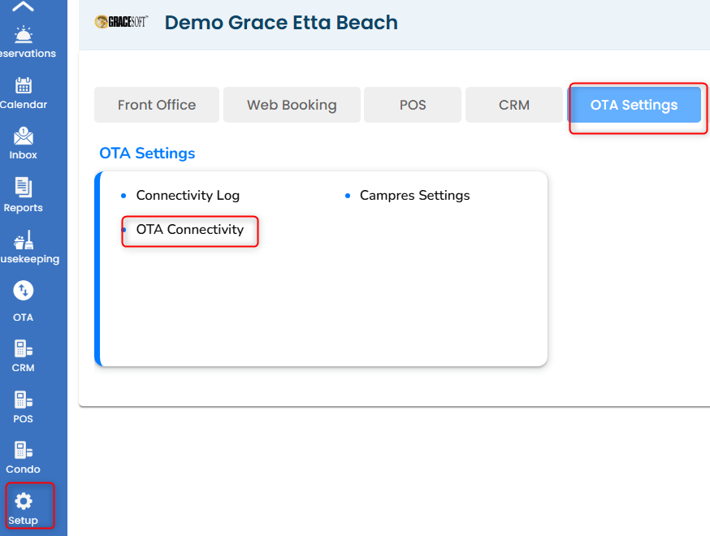The height and width of the screenshot is (536, 710).
Task: Select the OTA Settings tab
Action: pos(634,105)
